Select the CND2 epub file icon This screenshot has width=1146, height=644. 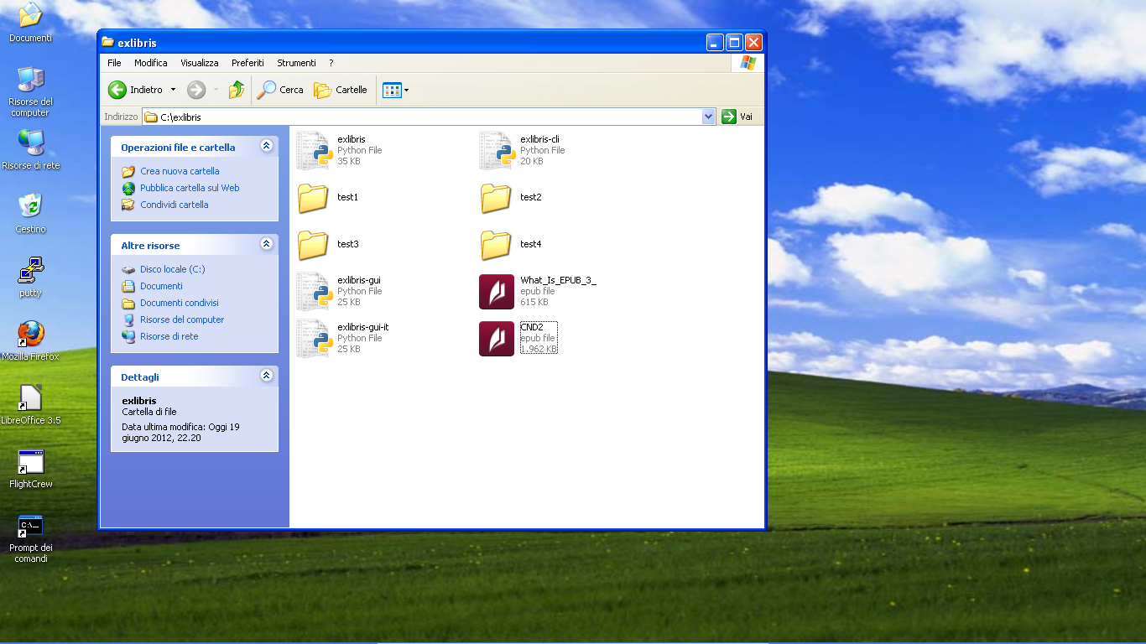497,338
